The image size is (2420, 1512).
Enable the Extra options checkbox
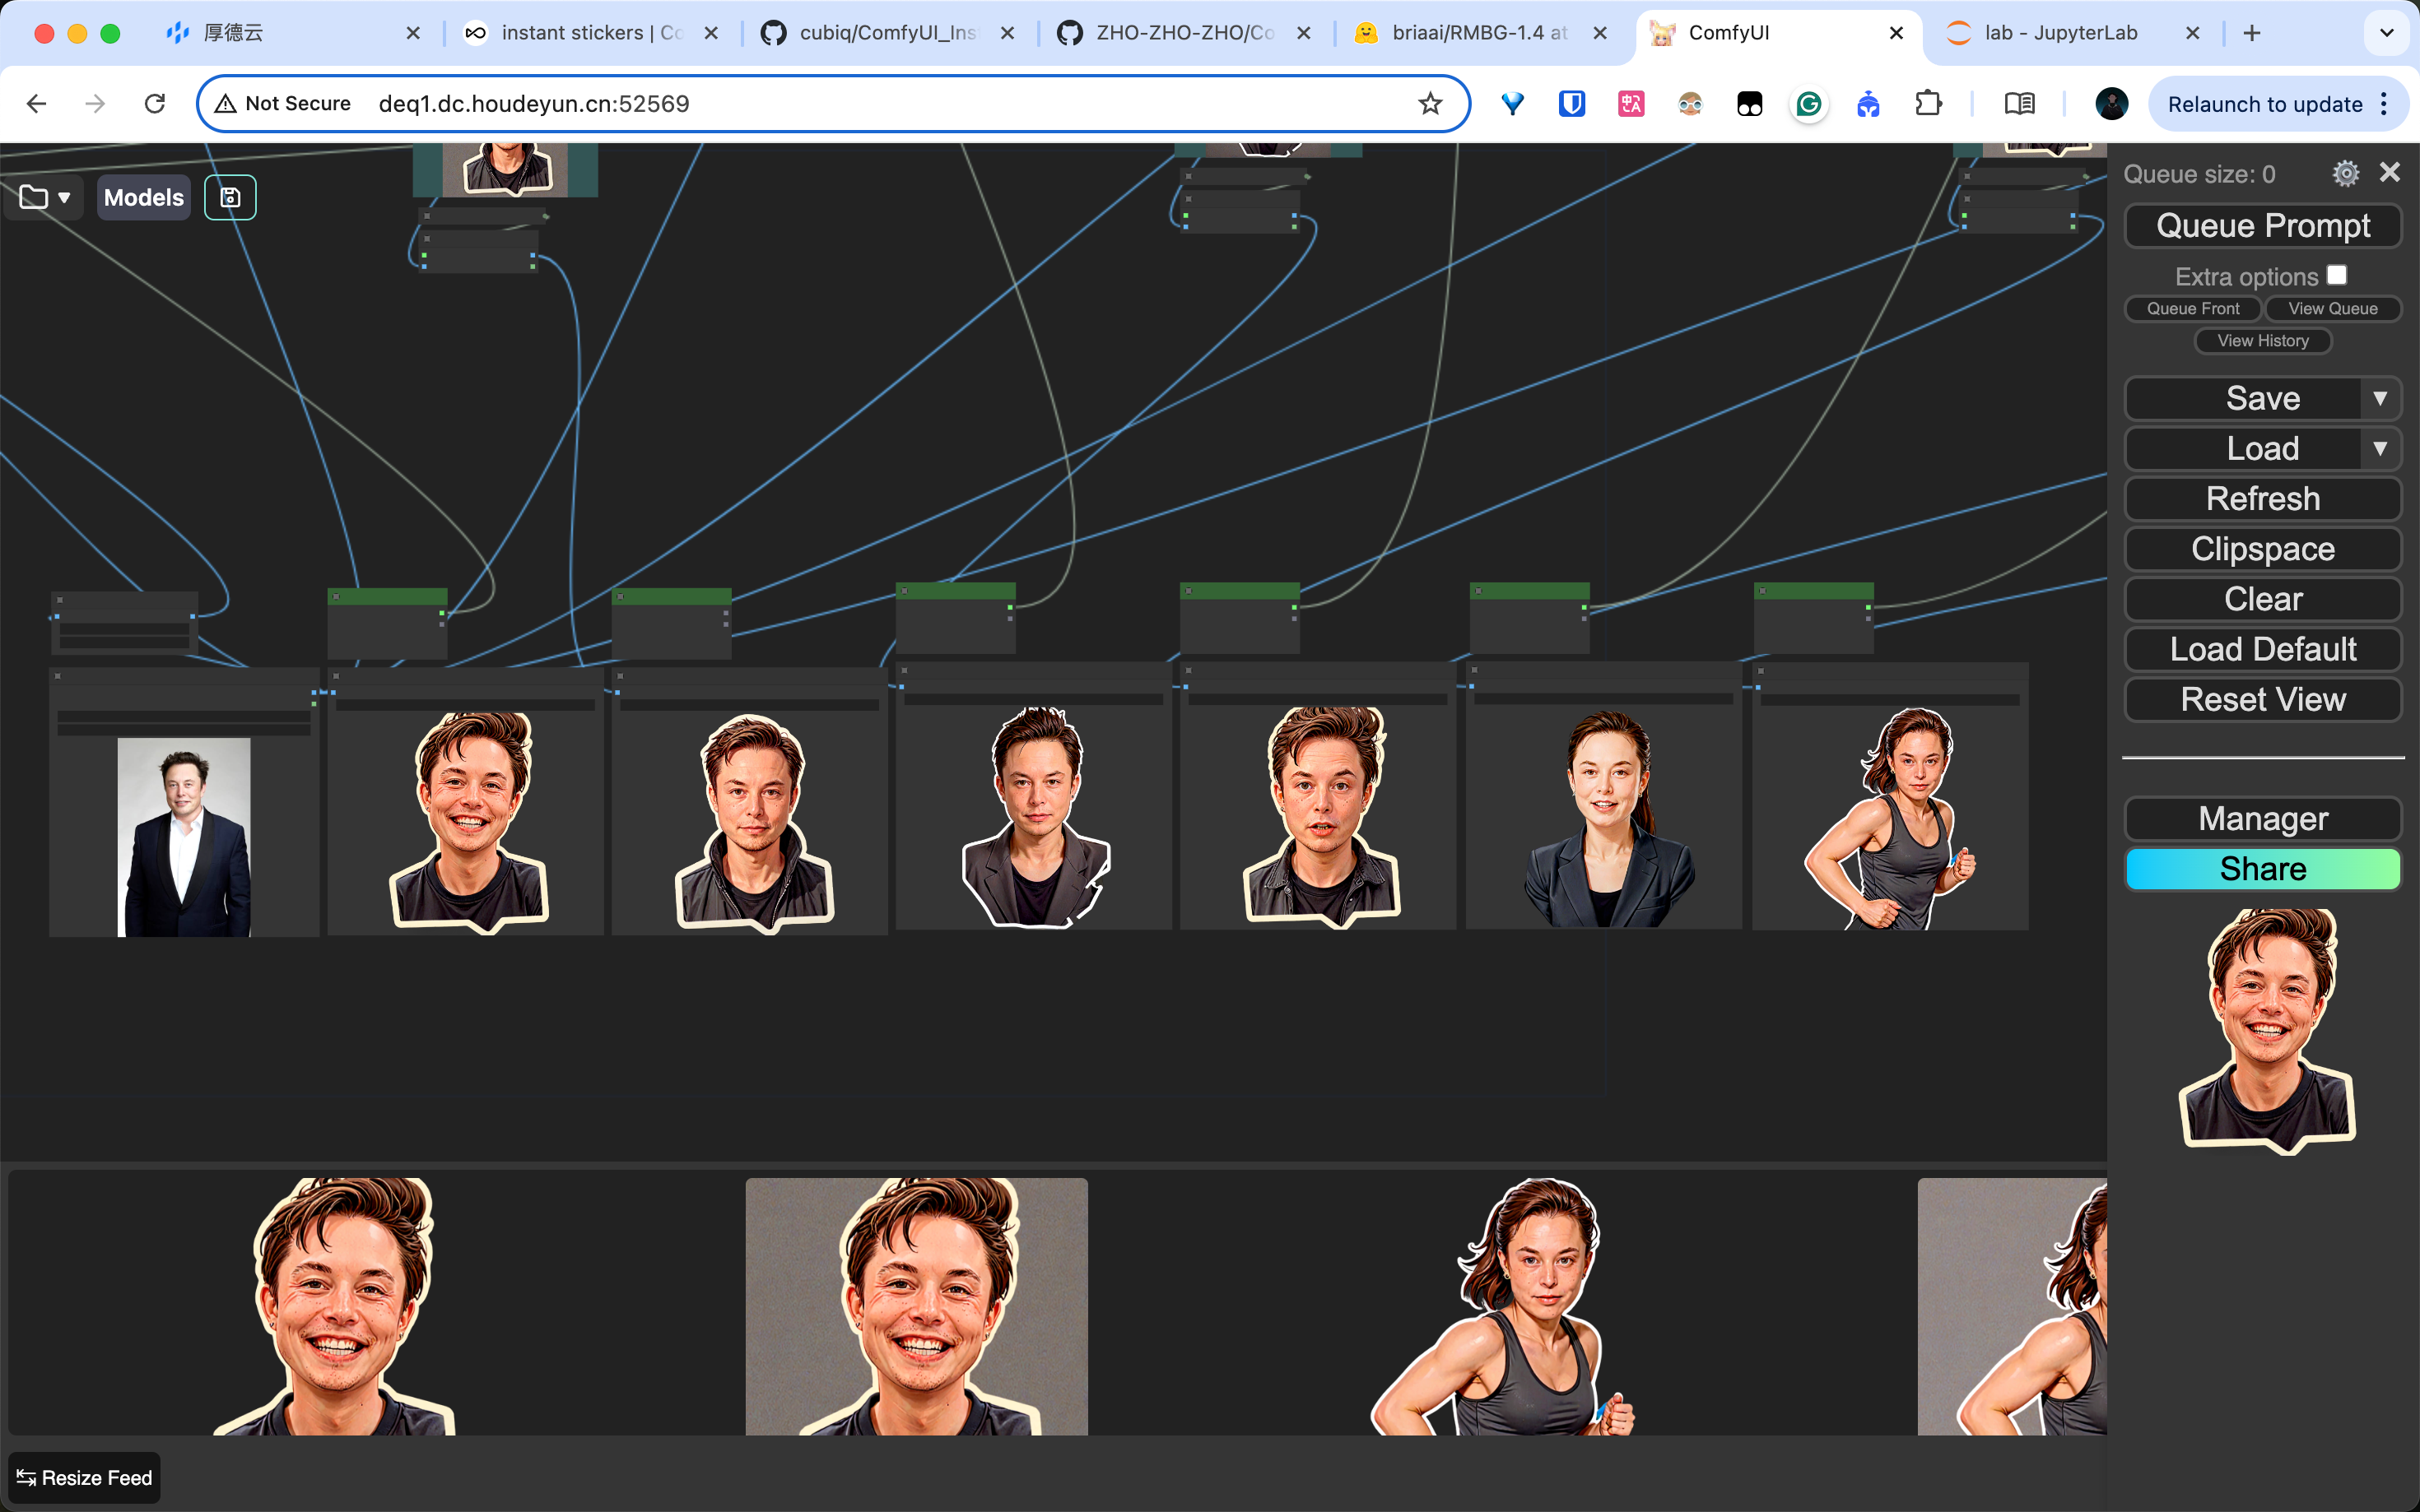[x=2336, y=275]
